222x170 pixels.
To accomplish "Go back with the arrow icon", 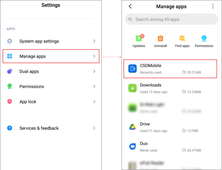I will 130,6.
